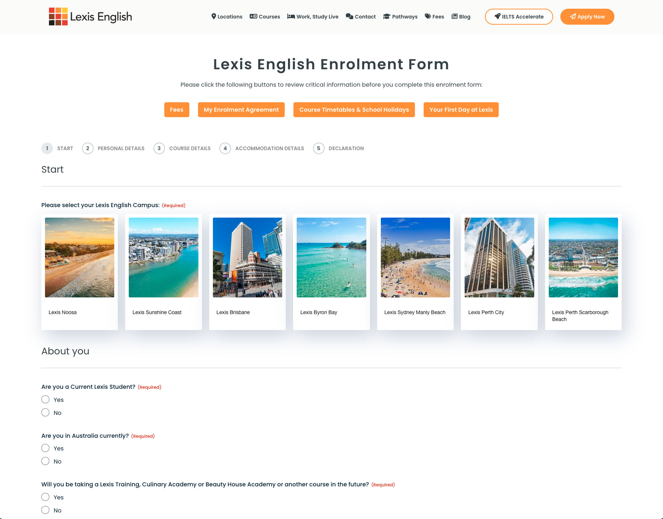This screenshot has width=663, height=519.
Task: Click the Lexis English logo
Action: [90, 16]
